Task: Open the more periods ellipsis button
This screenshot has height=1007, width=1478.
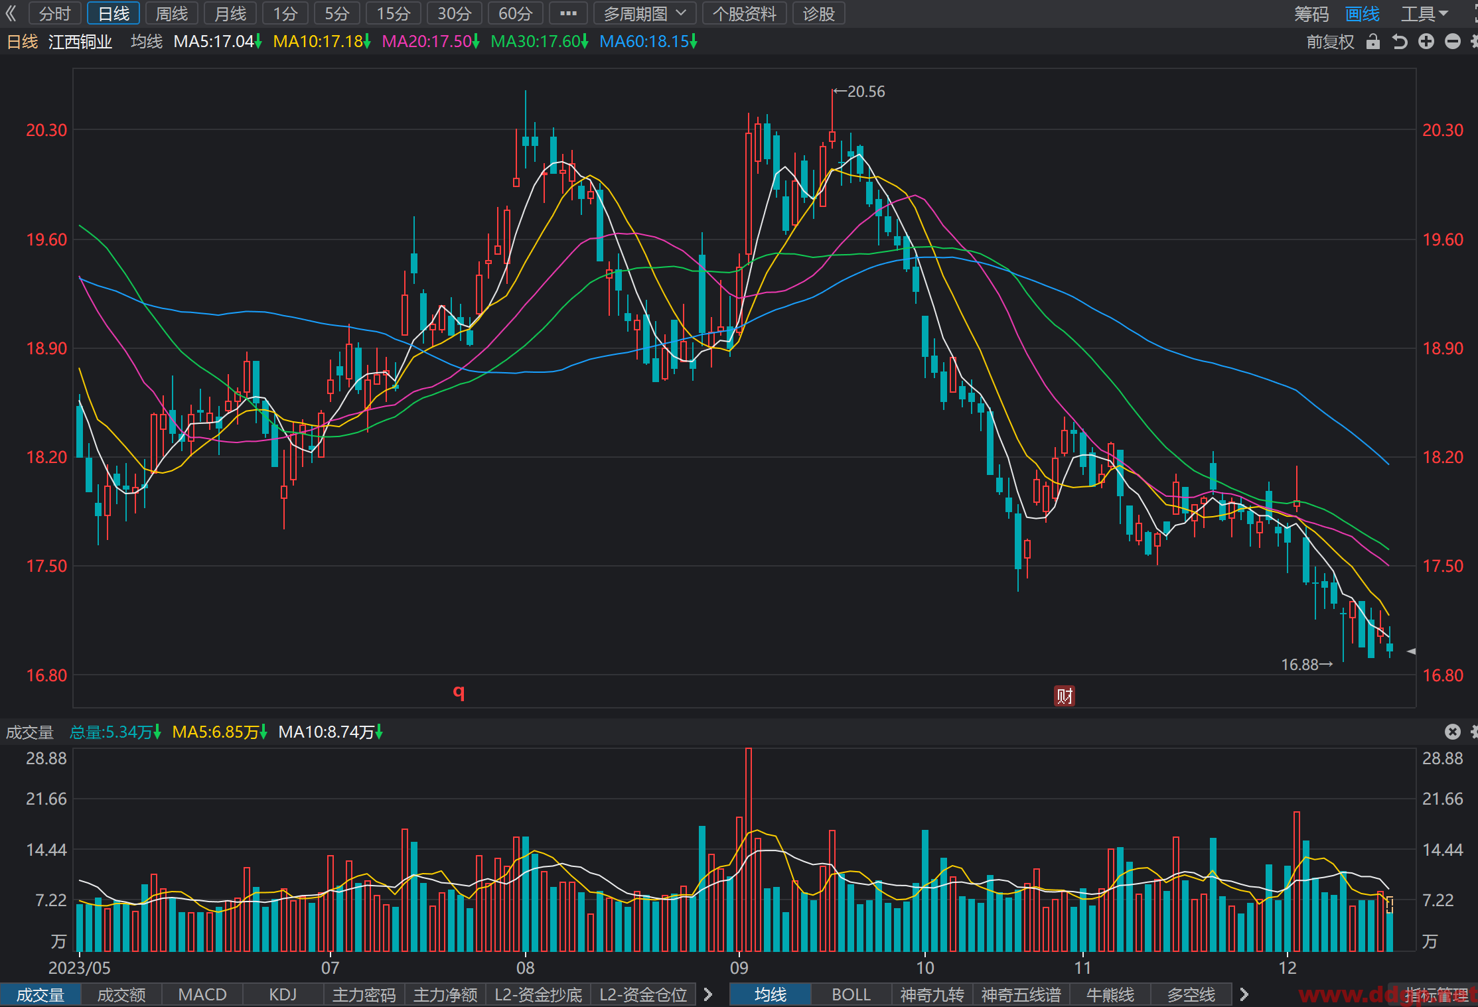Action: point(568,13)
